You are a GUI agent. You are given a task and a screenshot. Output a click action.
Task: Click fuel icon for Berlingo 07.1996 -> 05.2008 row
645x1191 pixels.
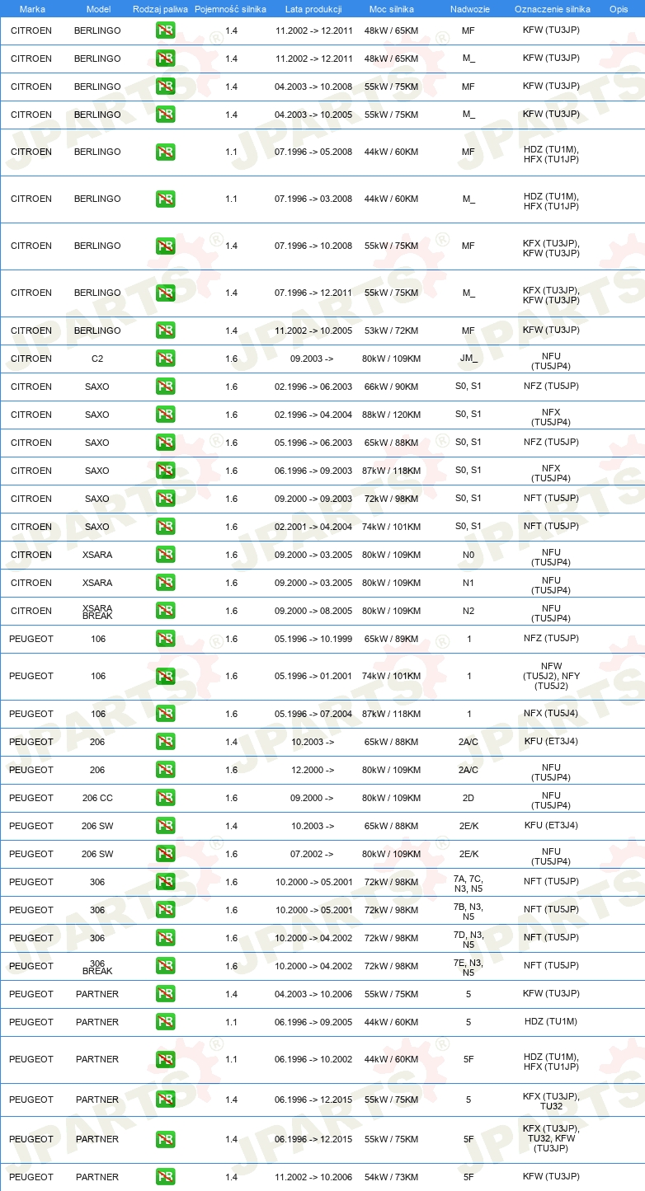pyautogui.click(x=166, y=152)
